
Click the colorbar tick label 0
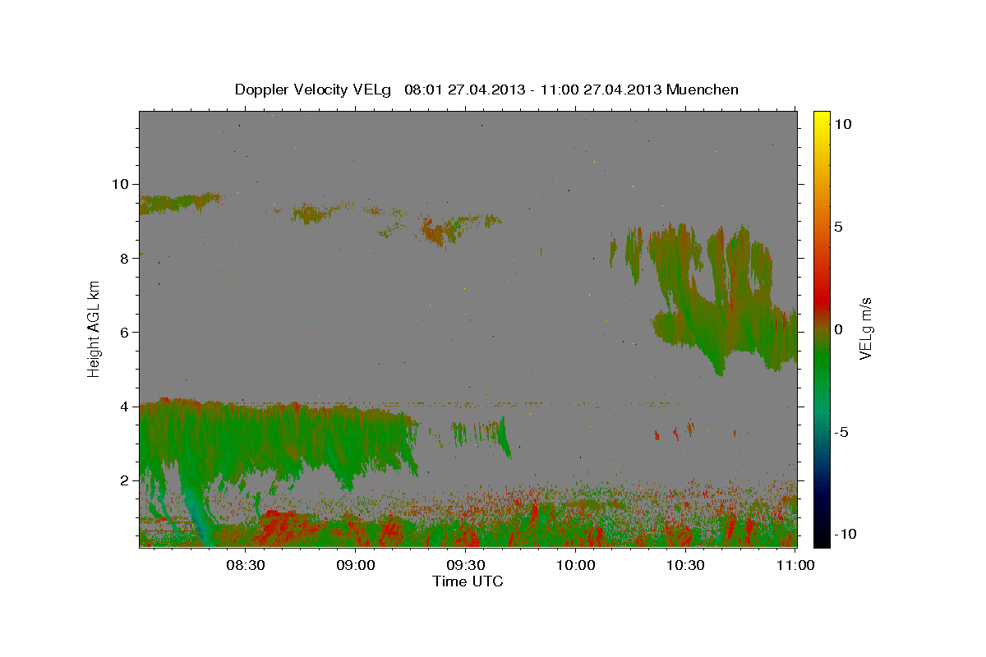click(x=838, y=329)
